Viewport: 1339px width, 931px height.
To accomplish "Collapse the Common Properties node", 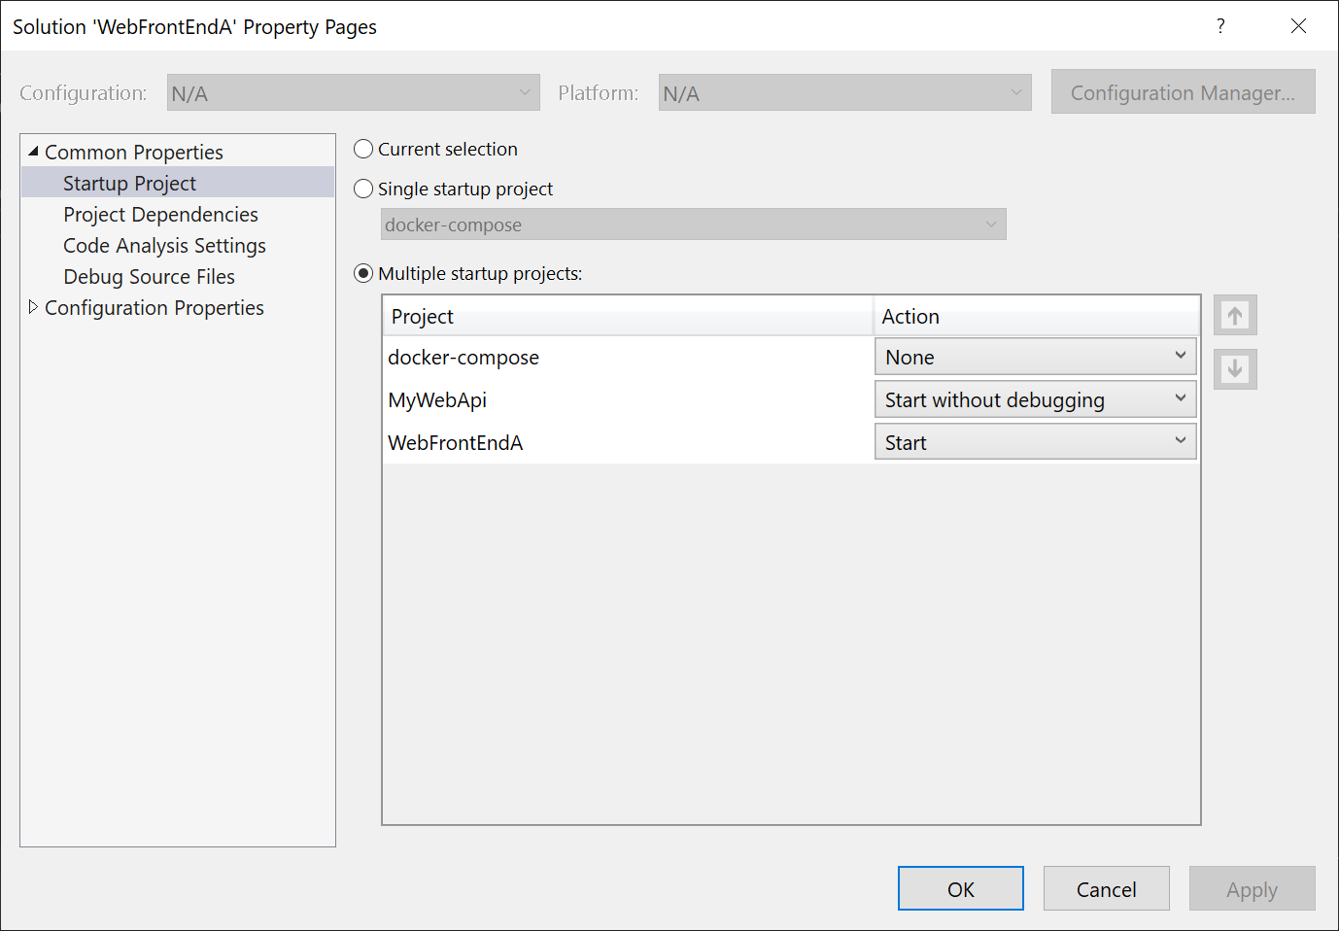I will click(x=33, y=152).
